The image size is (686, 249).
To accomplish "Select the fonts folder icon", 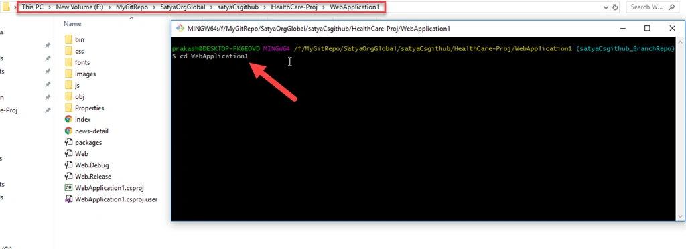I will point(68,62).
